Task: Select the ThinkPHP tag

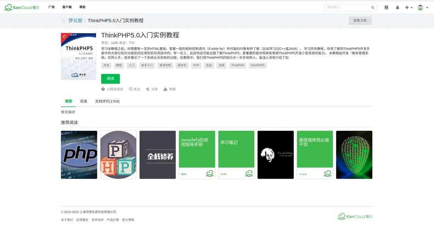Action: tap(238, 65)
